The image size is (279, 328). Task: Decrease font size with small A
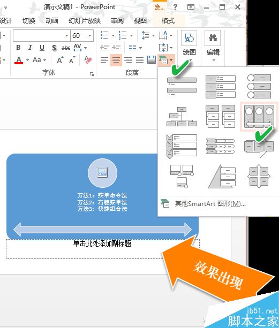72,60
